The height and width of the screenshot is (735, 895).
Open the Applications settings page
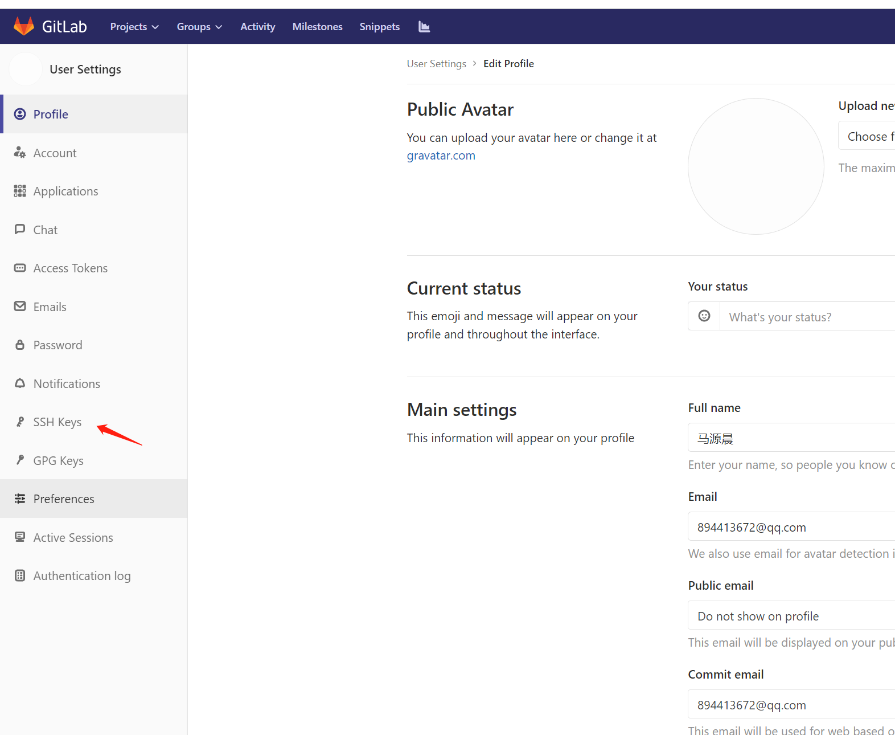(94, 191)
